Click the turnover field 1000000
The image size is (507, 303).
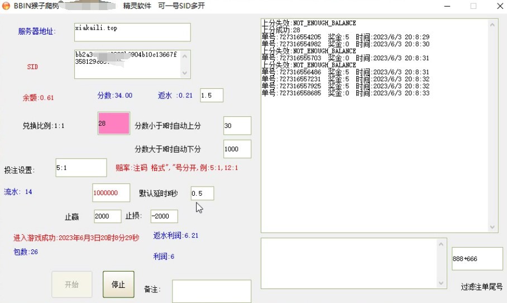point(111,193)
